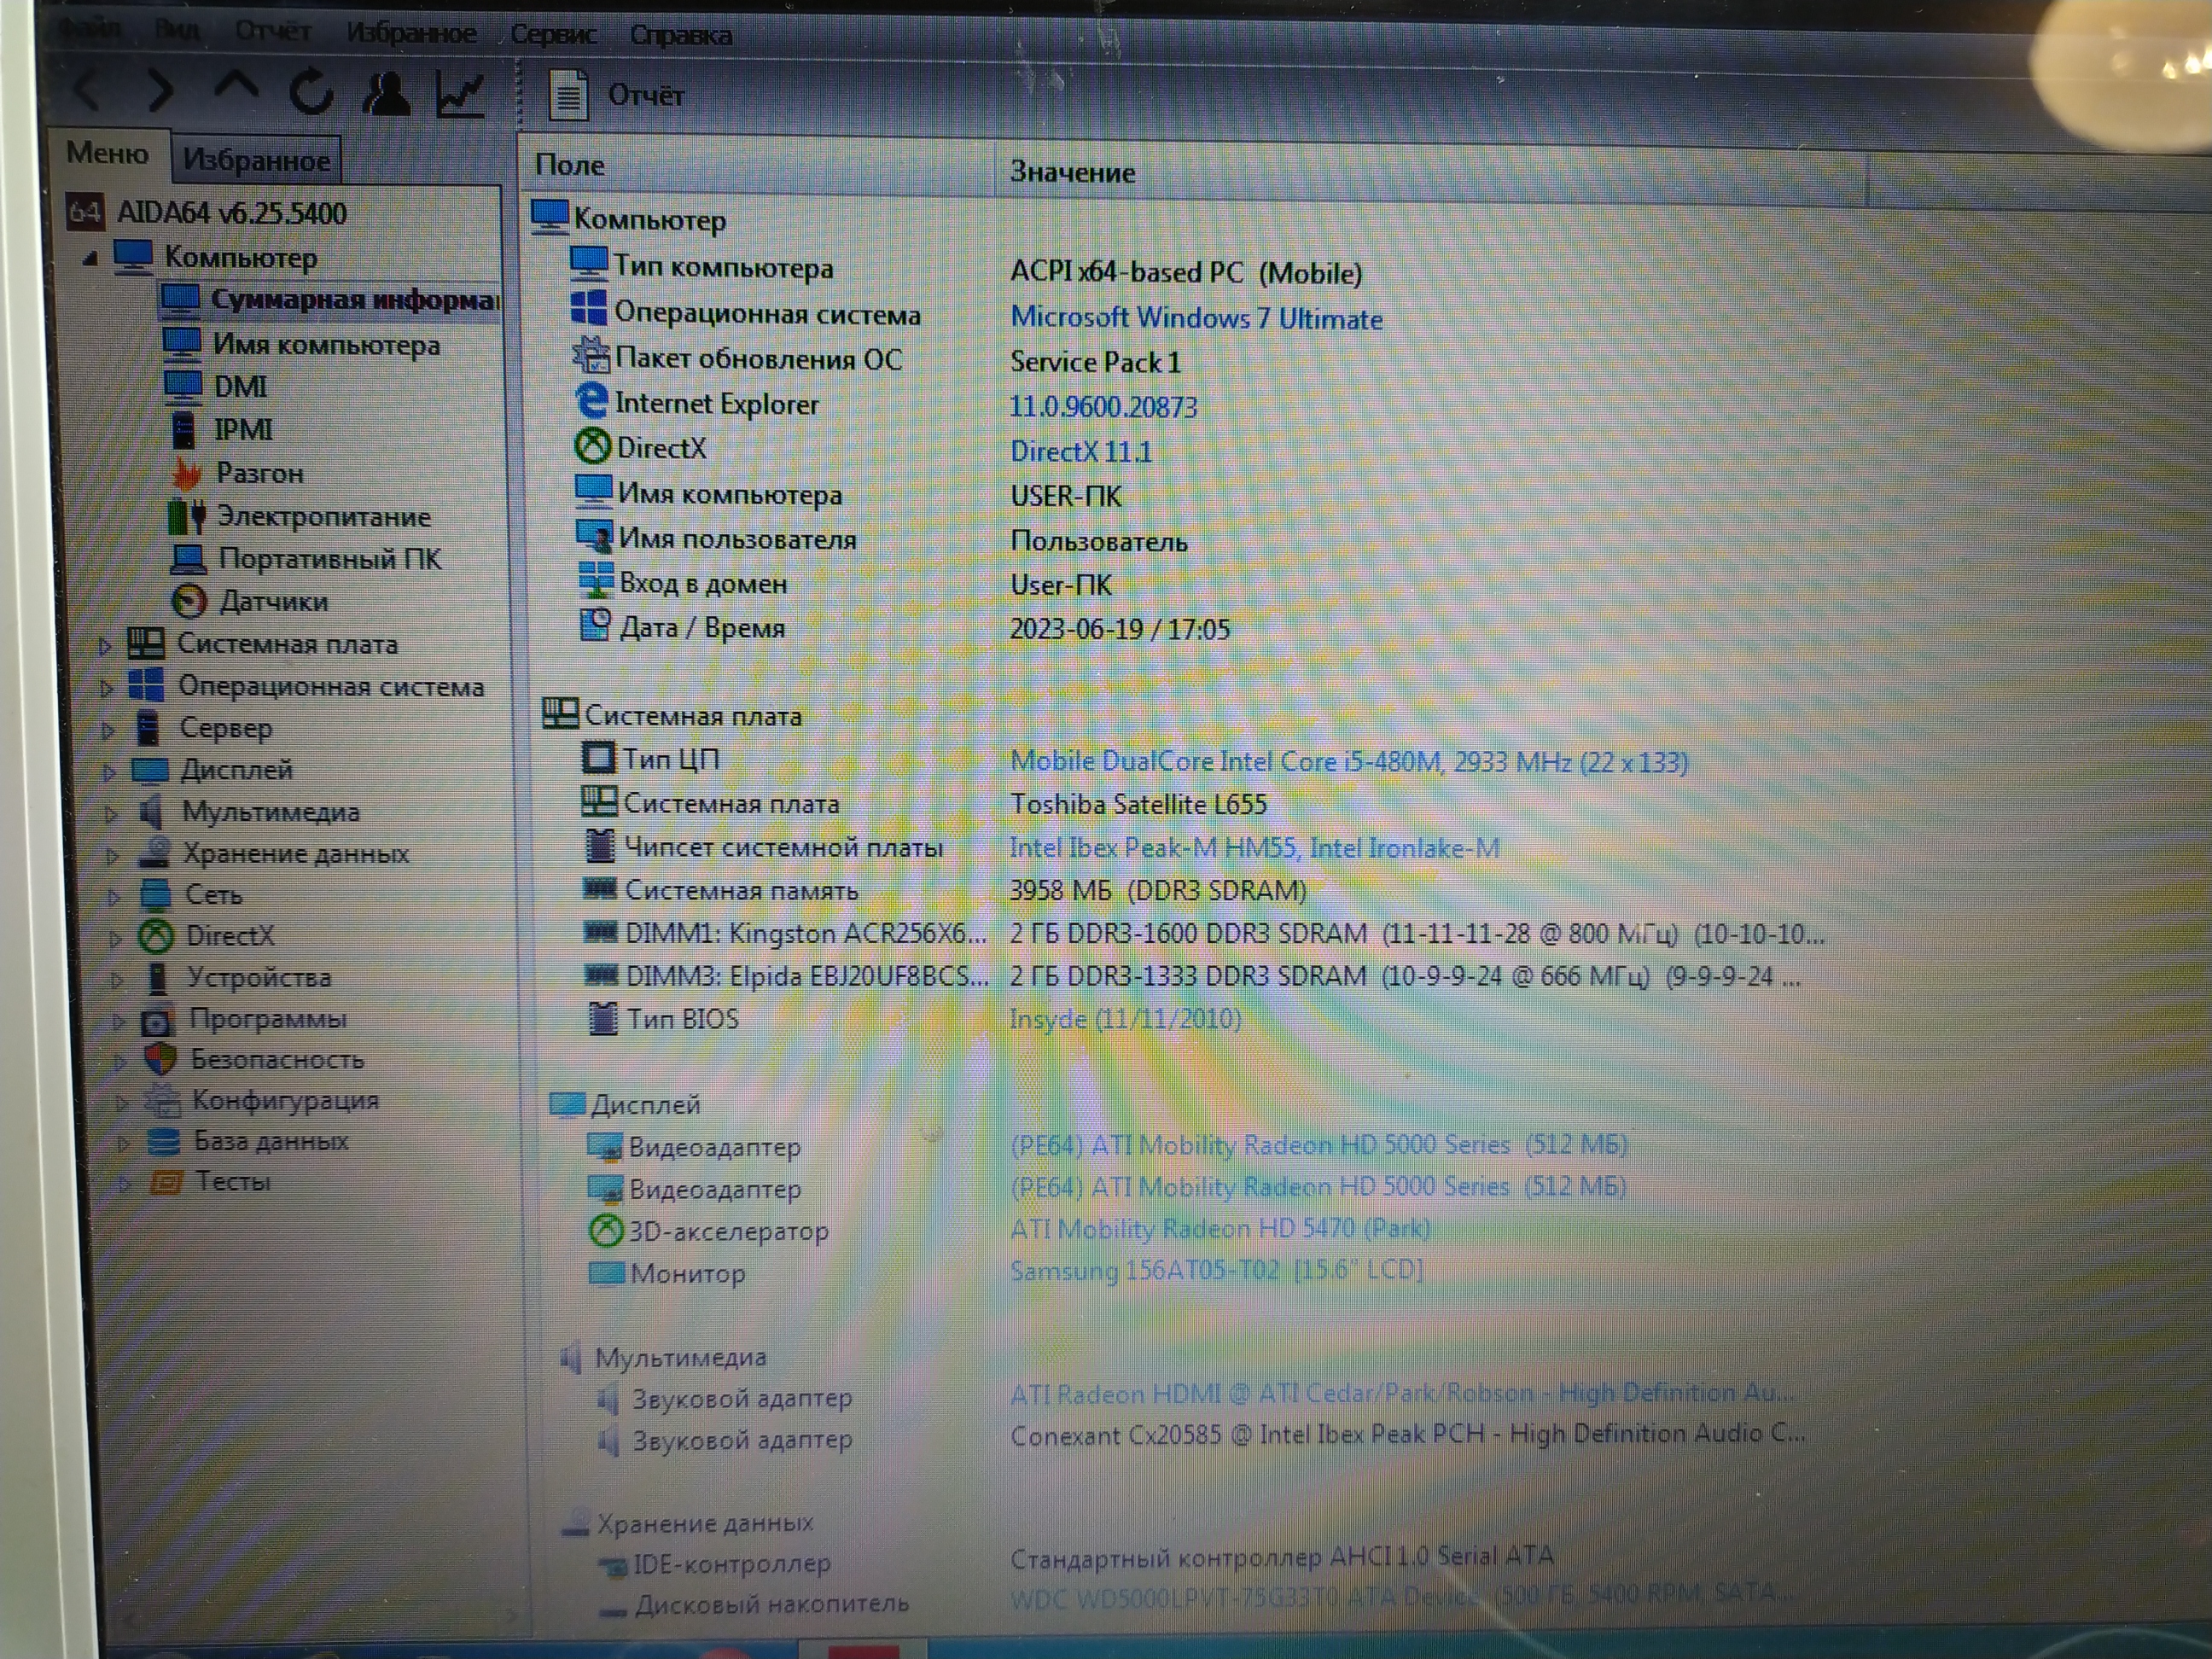Click the Тип компьютера row icon
The width and height of the screenshot is (2212, 1659).
click(588, 263)
